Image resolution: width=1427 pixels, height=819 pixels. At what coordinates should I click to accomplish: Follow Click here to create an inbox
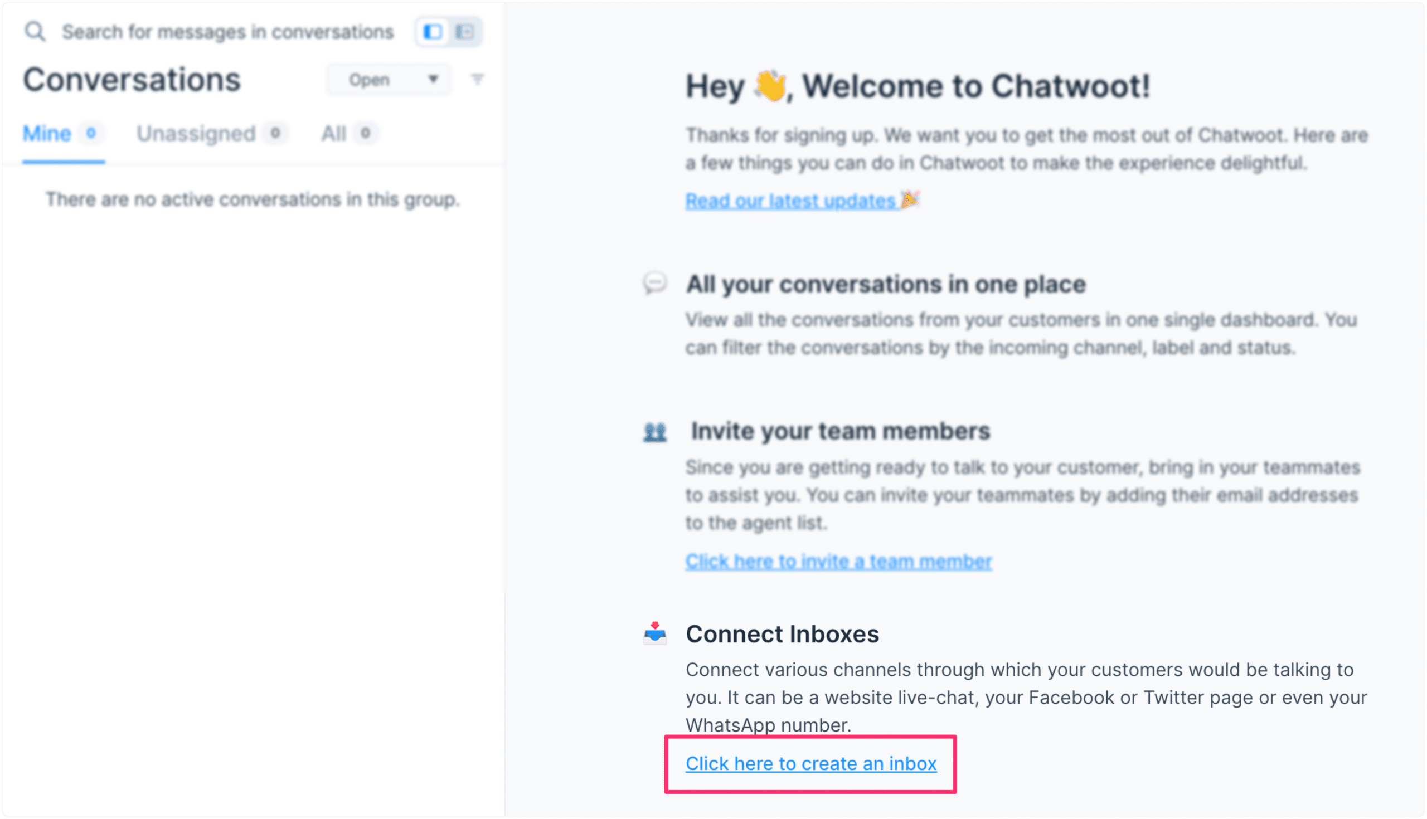pos(811,763)
